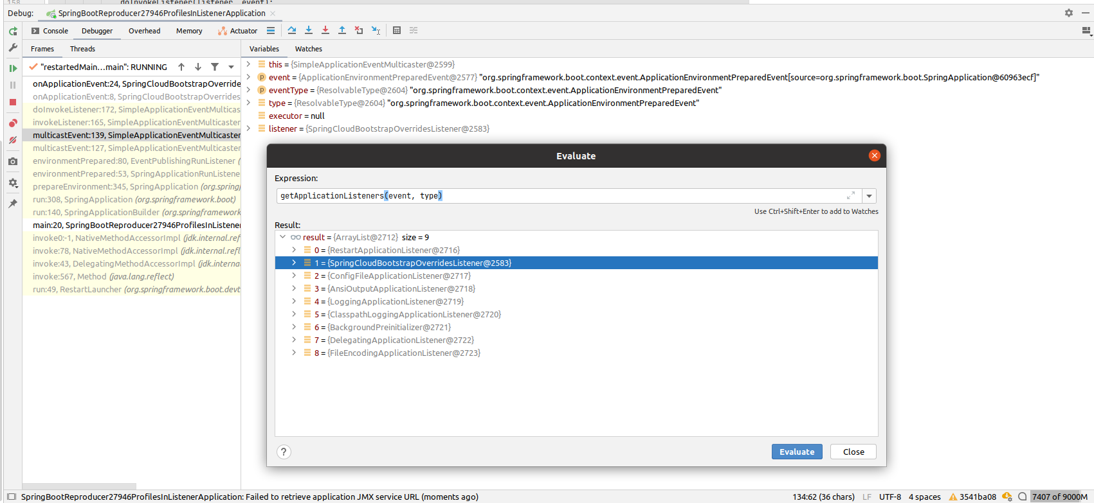Click the Drop Frame icon
The image size is (1094, 503).
359,30
